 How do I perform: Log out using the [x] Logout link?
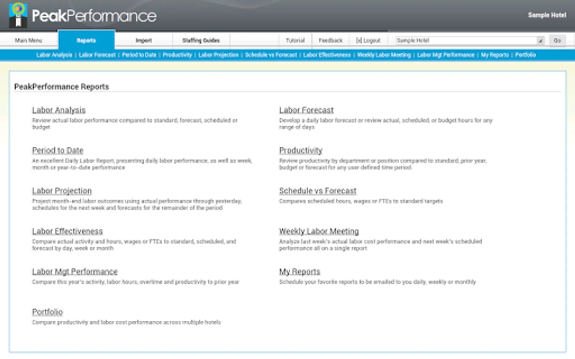(368, 40)
